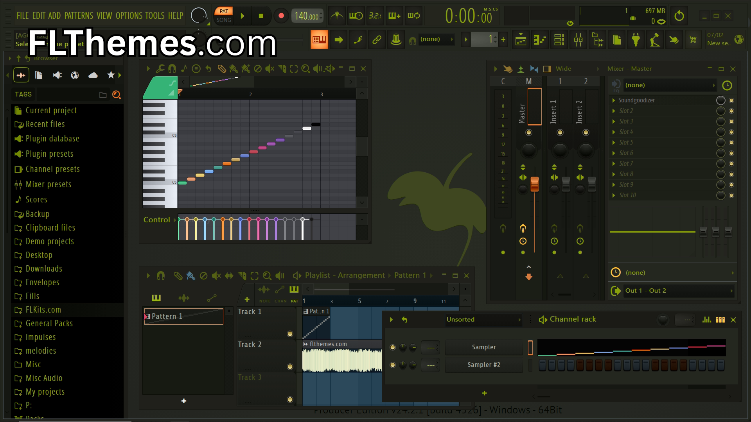Screen dimensions: 751x422
Task: Open the Out 1 - Out 2 output dropdown
Action: [x=679, y=291]
